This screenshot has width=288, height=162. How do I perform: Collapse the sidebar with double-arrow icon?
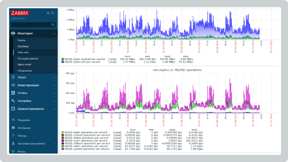click(49, 13)
